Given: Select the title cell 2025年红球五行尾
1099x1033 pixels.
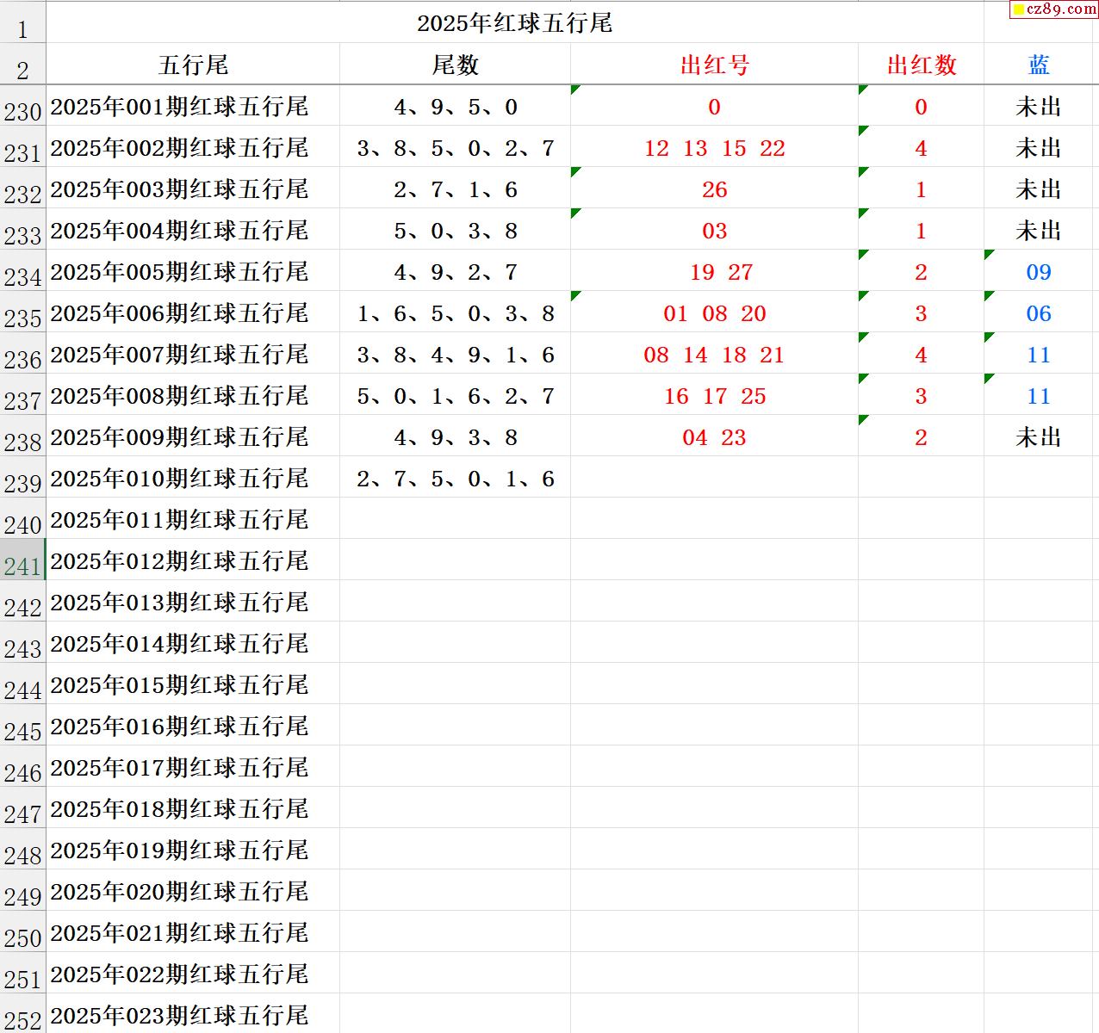Looking at the screenshot, I should point(514,23).
